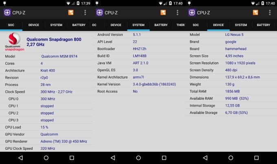Switch to the SYSTEM tab on the Device screen

(241, 25)
